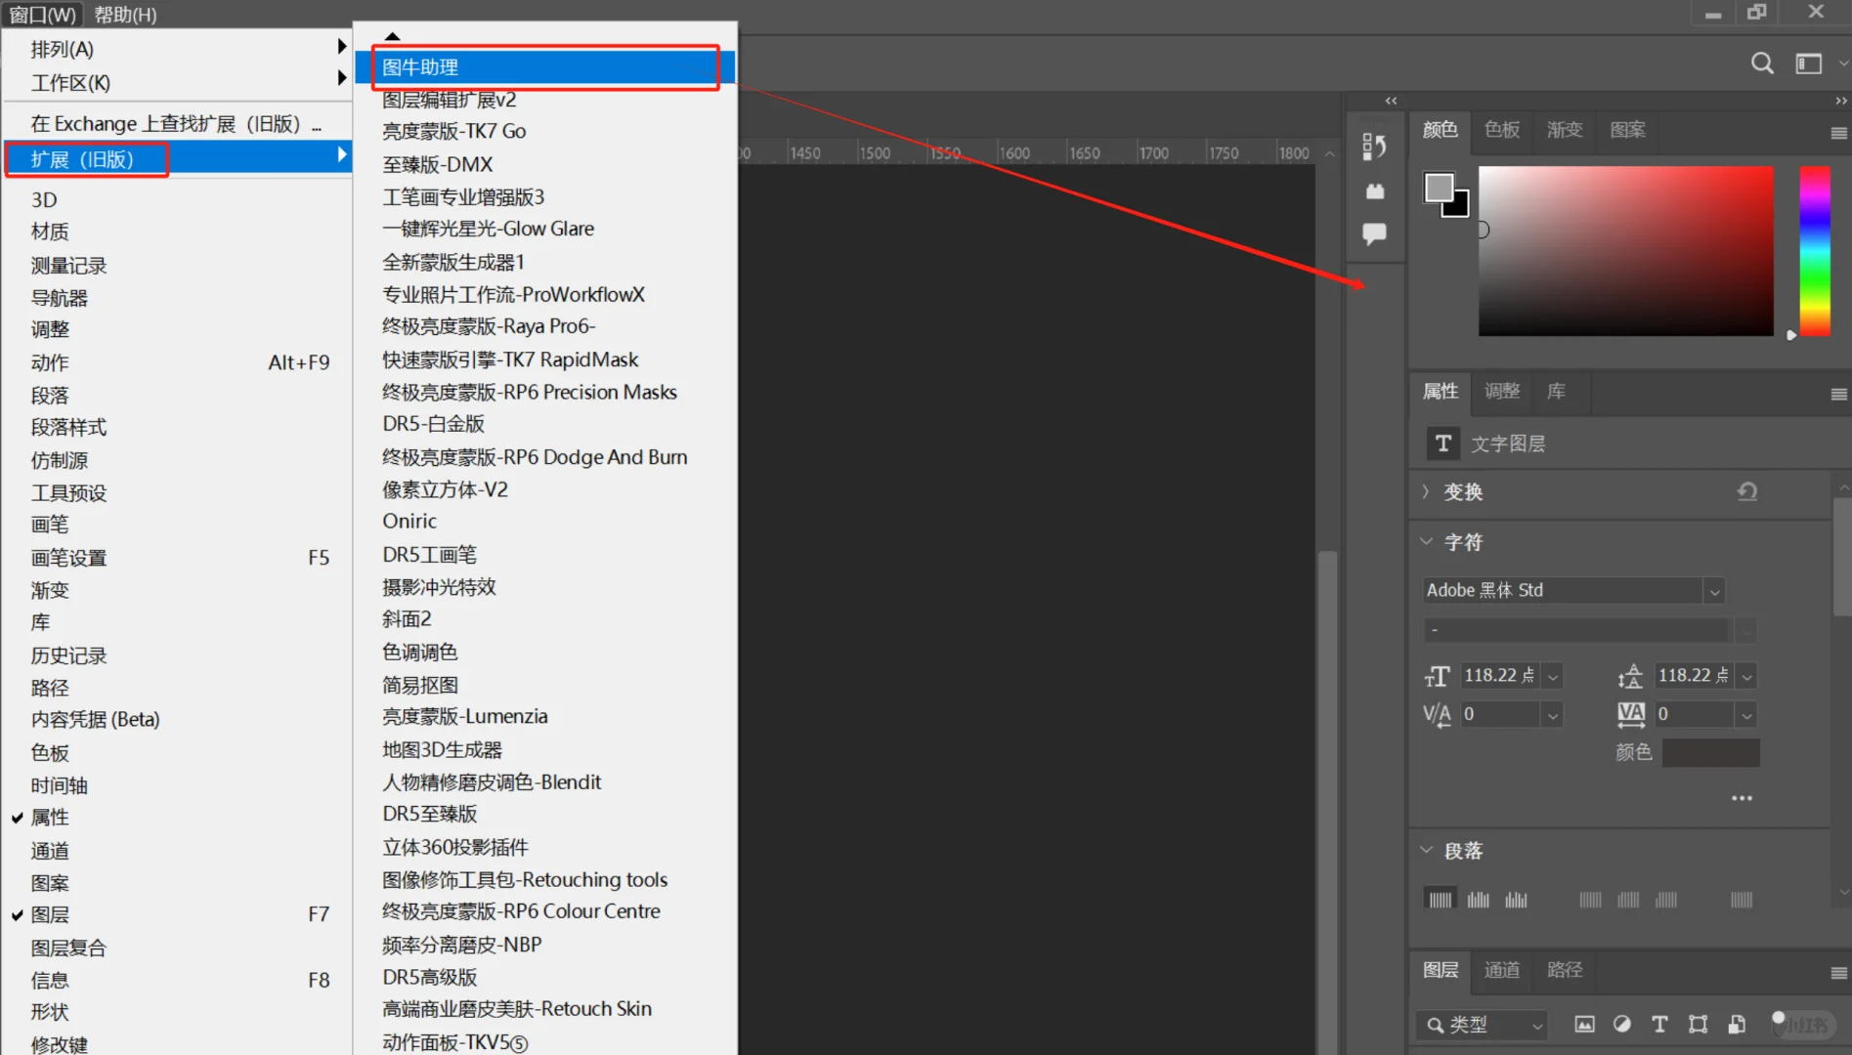Select center align text paragraph icon
Screen dimensions: 1852x1055
1479,900
